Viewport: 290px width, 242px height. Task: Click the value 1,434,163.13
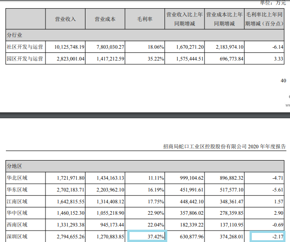pyautogui.click(x=110, y=178)
